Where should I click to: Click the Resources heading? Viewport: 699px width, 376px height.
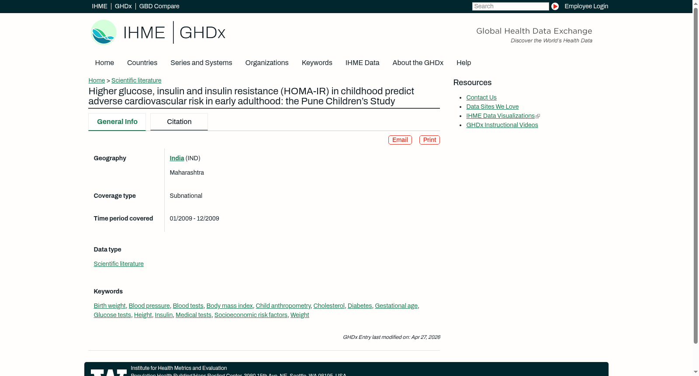click(472, 83)
